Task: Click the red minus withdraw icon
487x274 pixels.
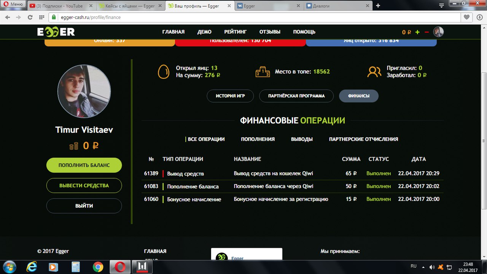Action: (x=427, y=32)
